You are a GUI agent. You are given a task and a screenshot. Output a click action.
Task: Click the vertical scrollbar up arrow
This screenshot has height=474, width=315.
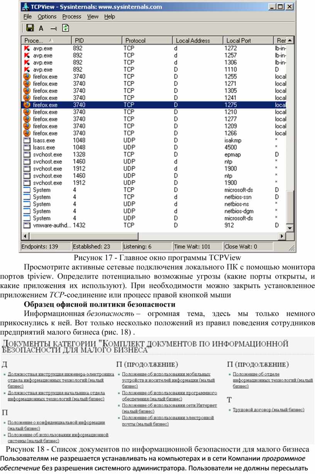click(290, 40)
